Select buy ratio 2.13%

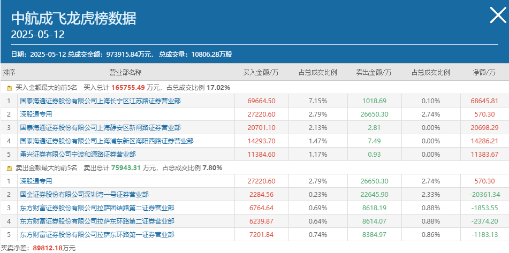pos(318,127)
